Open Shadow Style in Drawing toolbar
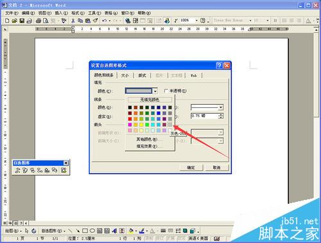 point(185,231)
